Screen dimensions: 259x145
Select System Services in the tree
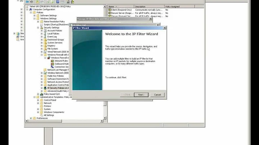click(55, 43)
